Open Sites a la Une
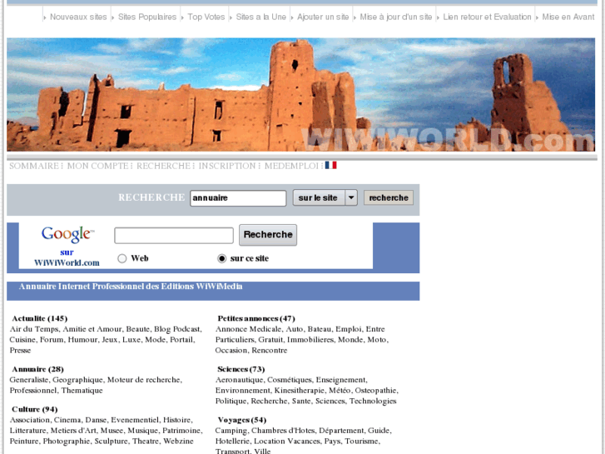 (260, 17)
